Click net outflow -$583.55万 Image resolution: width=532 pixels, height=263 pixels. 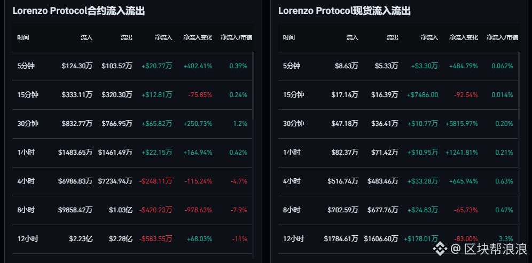(x=156, y=239)
